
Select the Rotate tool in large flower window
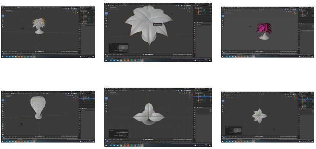106,16
